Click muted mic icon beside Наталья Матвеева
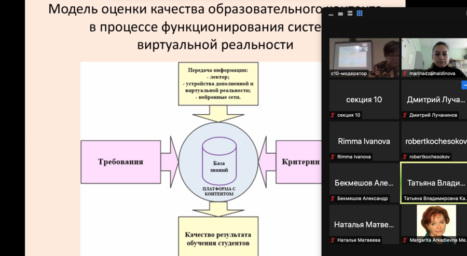The image size is (467, 256). coord(333,240)
